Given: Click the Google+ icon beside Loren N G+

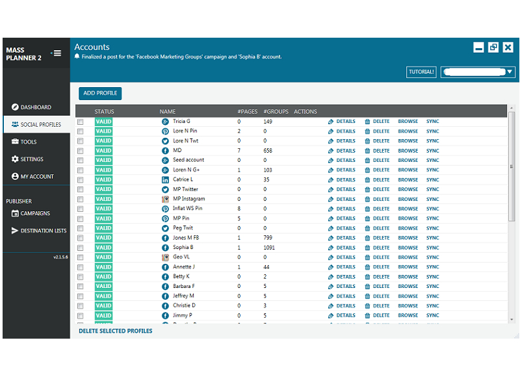Looking at the screenshot, I should tap(165, 170).
